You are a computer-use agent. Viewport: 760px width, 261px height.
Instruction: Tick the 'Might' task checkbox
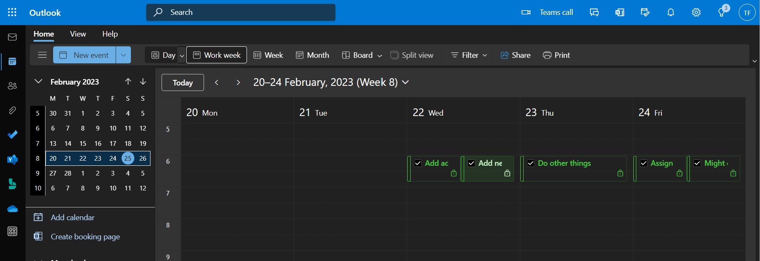697,163
